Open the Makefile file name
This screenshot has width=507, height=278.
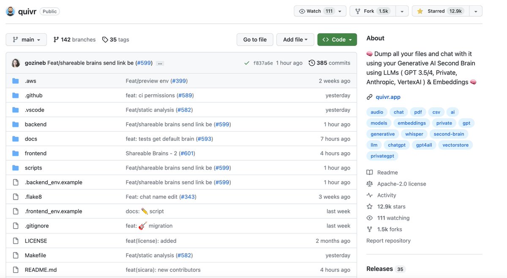click(x=35, y=255)
